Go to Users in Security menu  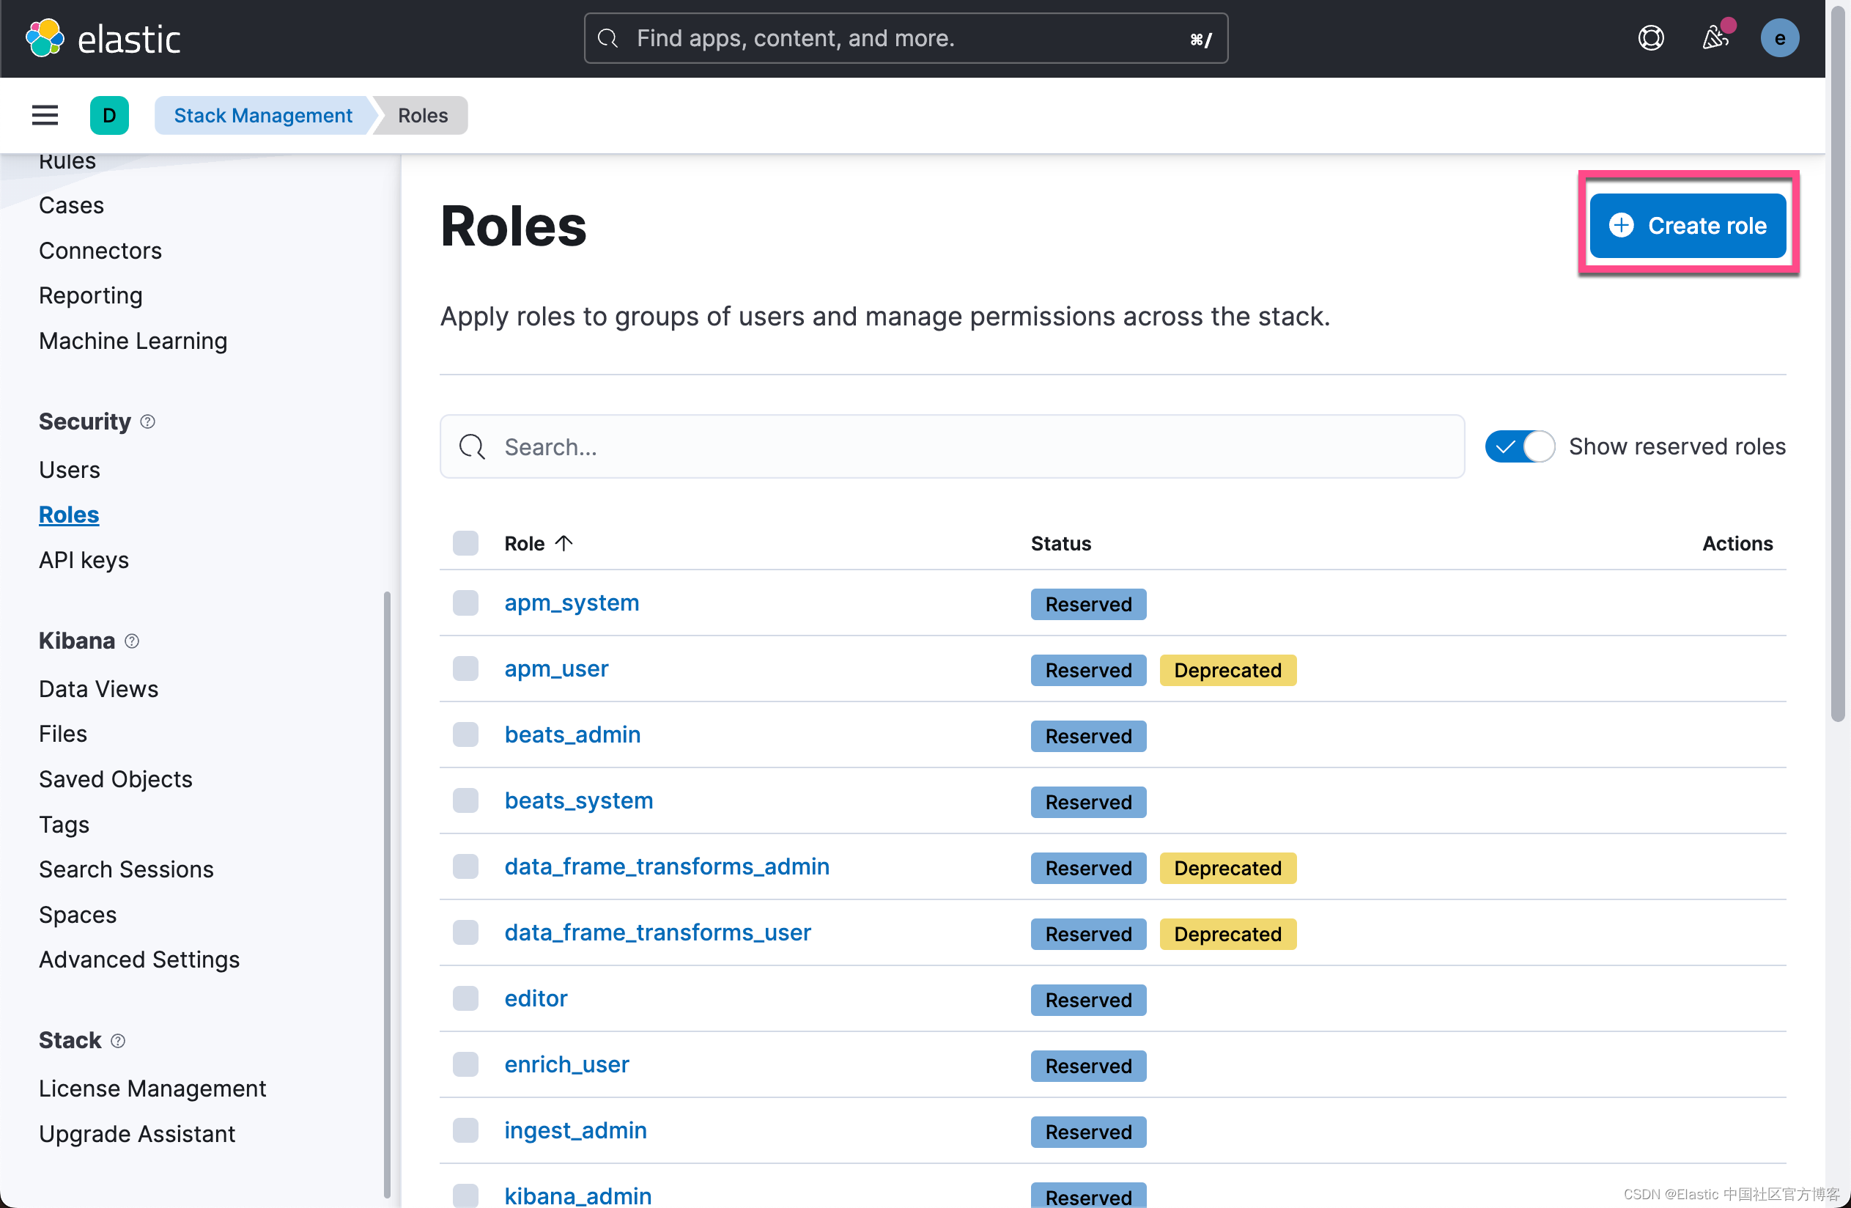coord(69,470)
